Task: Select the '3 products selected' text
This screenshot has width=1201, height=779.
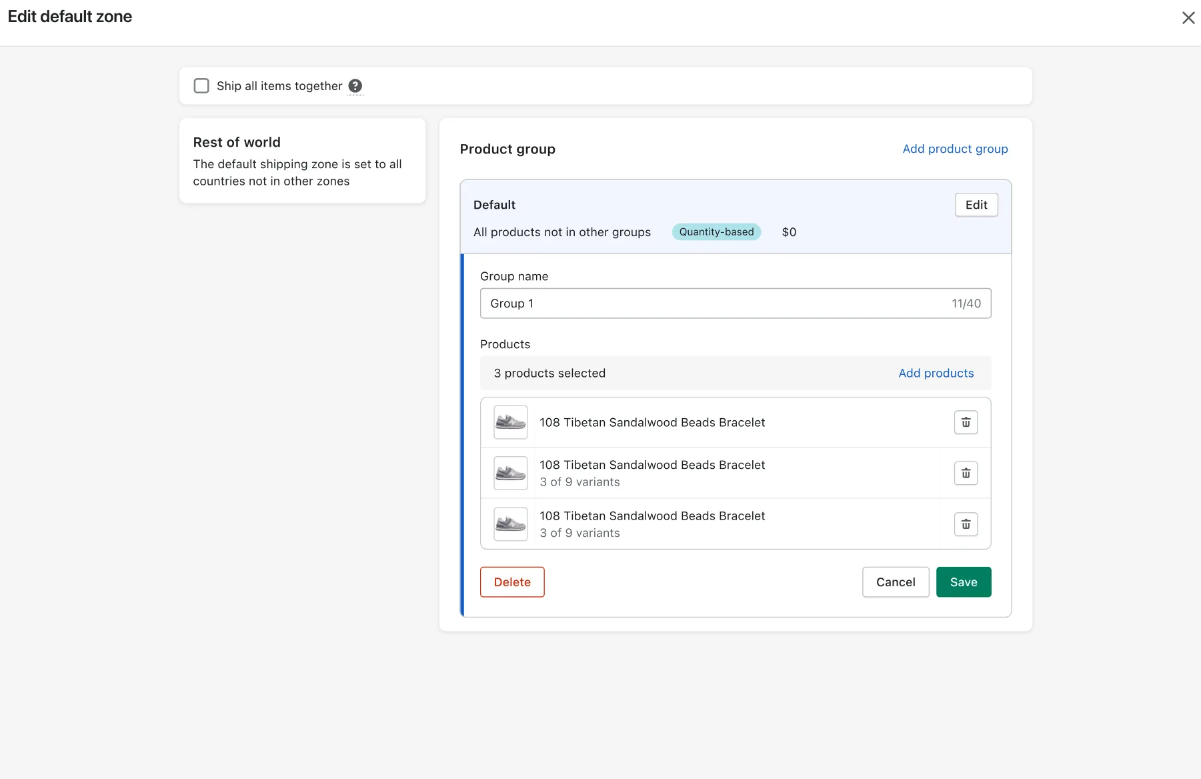Action: click(549, 373)
